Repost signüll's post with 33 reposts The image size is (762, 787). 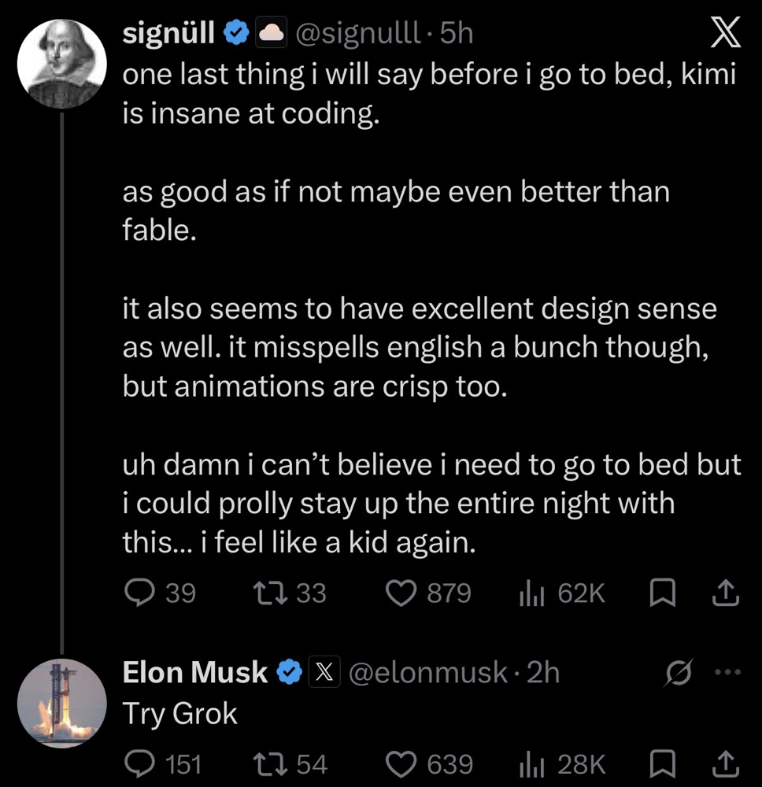tap(270, 593)
